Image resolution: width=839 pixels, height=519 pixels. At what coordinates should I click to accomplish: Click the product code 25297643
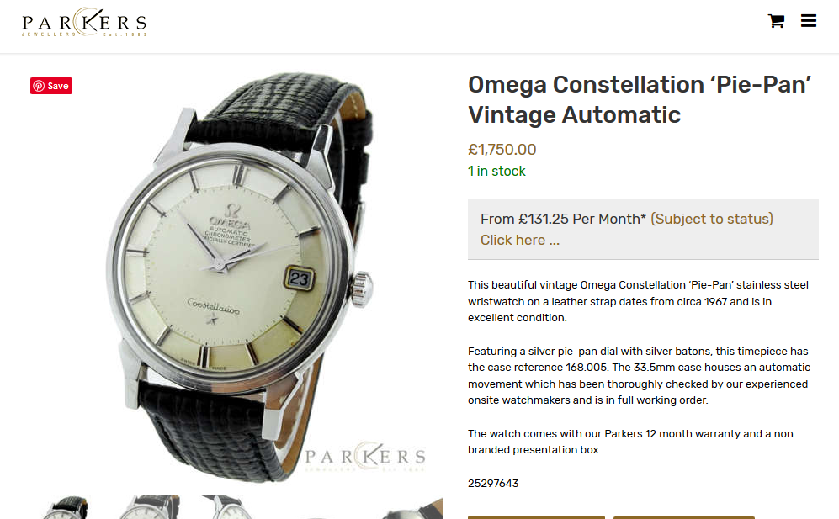(493, 484)
